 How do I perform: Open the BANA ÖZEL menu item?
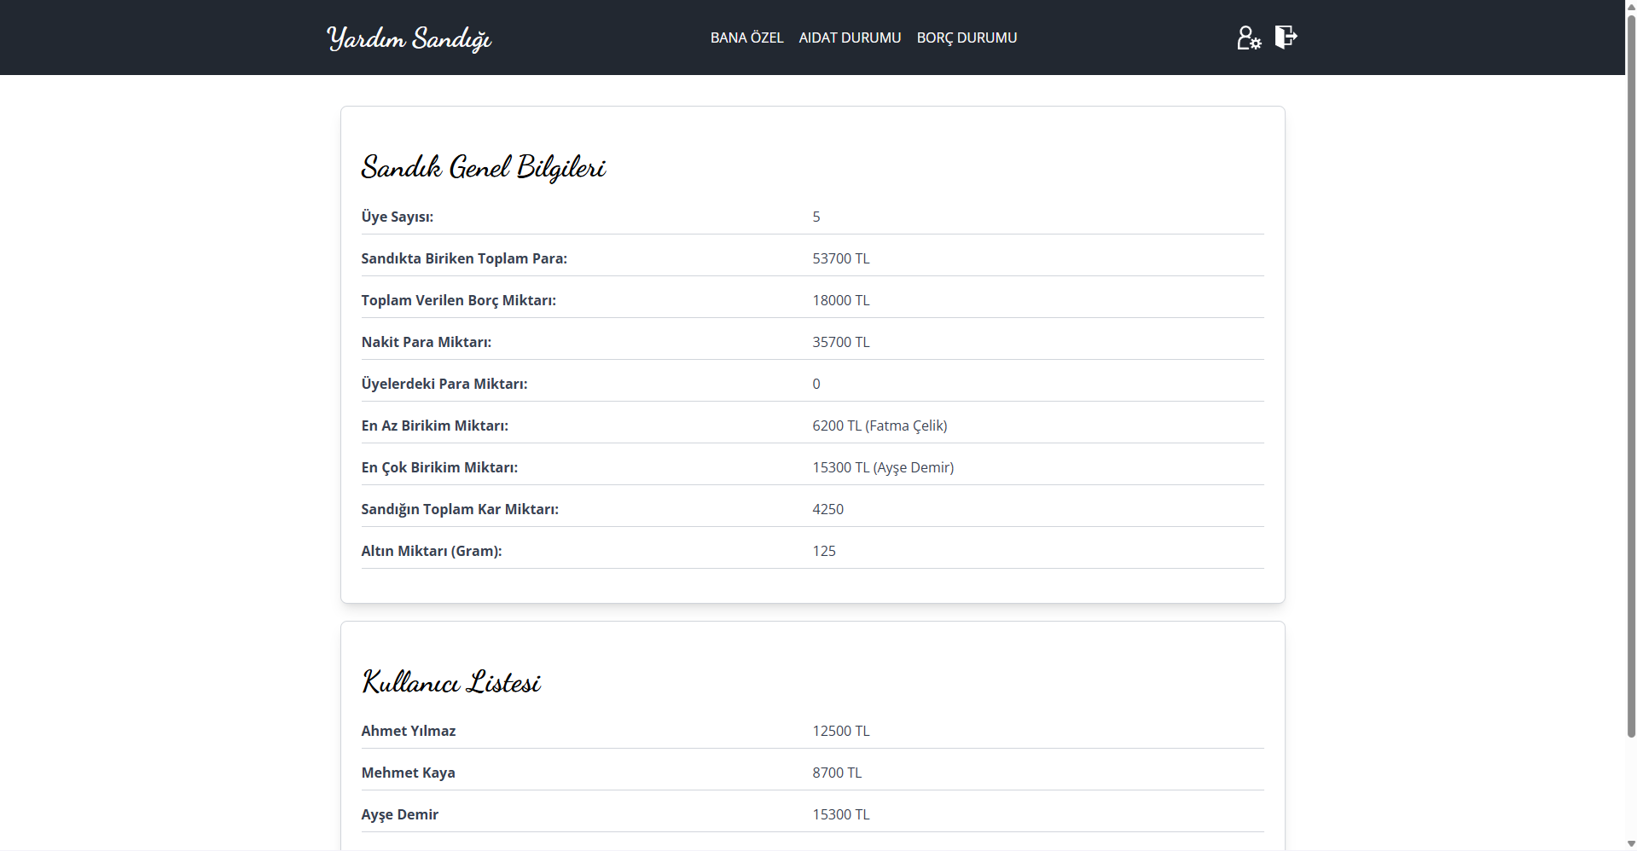tap(746, 38)
